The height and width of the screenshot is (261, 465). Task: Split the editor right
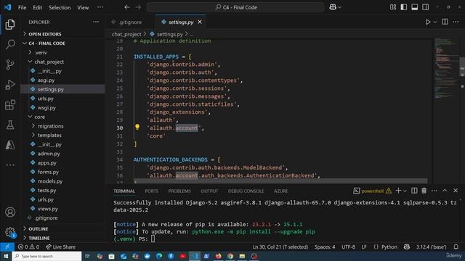[445, 22]
